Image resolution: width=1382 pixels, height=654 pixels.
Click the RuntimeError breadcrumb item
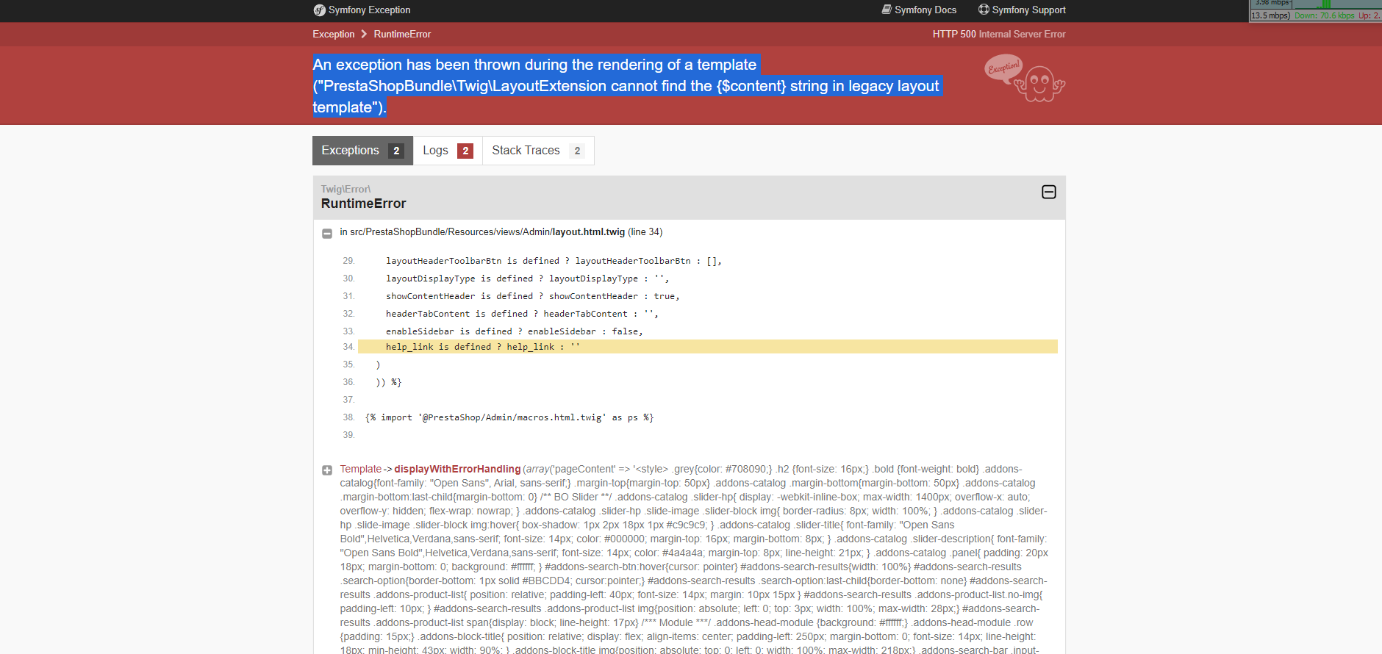tap(402, 35)
